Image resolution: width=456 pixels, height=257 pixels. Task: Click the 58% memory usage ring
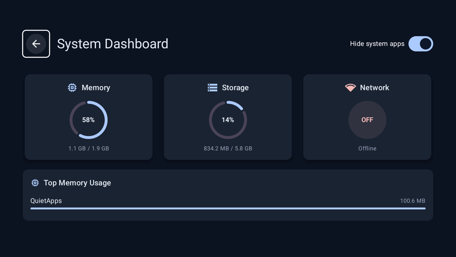pyautogui.click(x=89, y=120)
